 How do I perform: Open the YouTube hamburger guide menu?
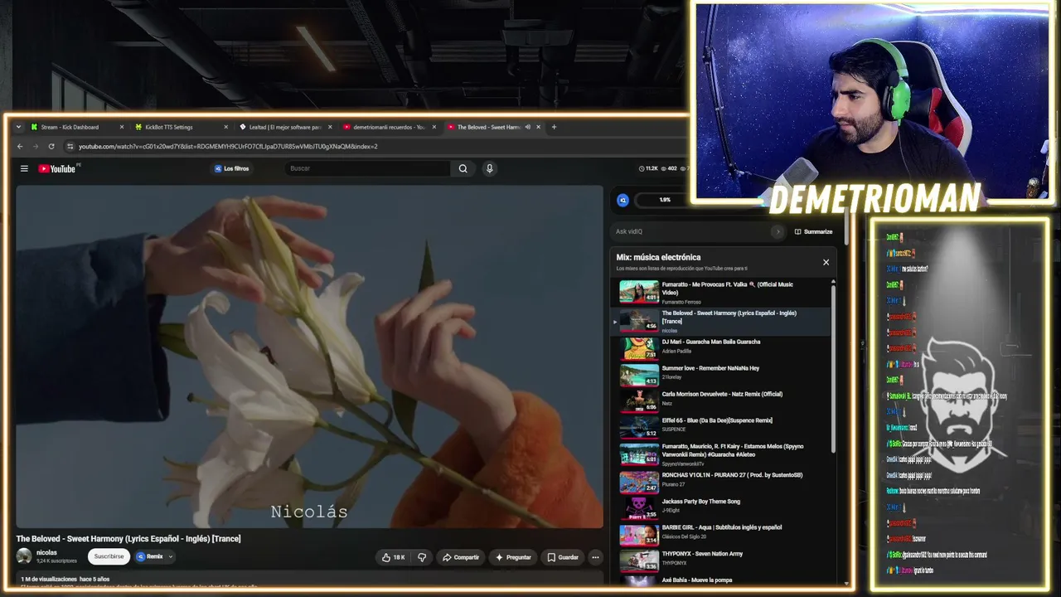[24, 168]
